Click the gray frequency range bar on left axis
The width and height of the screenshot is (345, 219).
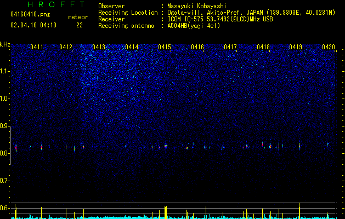coord(10,146)
